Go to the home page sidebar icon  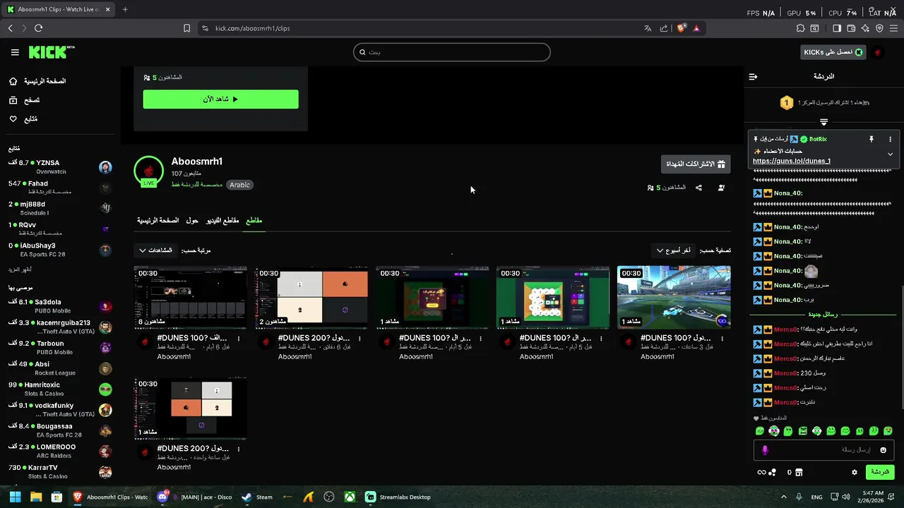point(13,81)
